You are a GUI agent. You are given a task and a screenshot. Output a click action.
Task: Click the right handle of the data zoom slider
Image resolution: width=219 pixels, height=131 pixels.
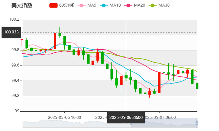[197, 123]
